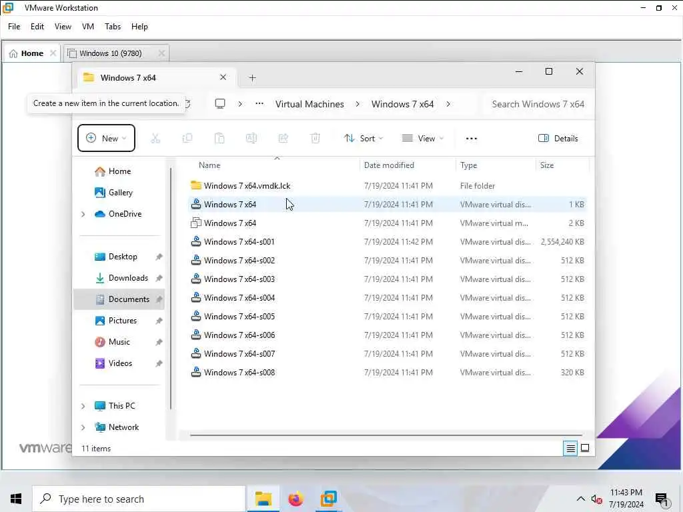Open the VMware Tabs menu
Screen dimensions: 683x512
(112, 27)
